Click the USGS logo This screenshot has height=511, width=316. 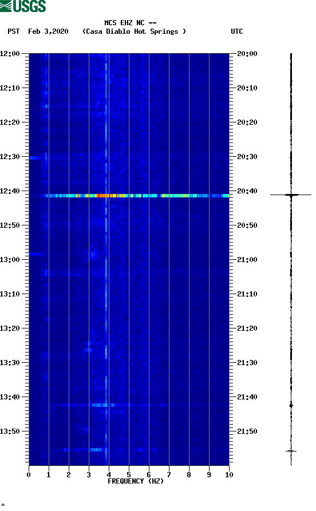click(23, 6)
